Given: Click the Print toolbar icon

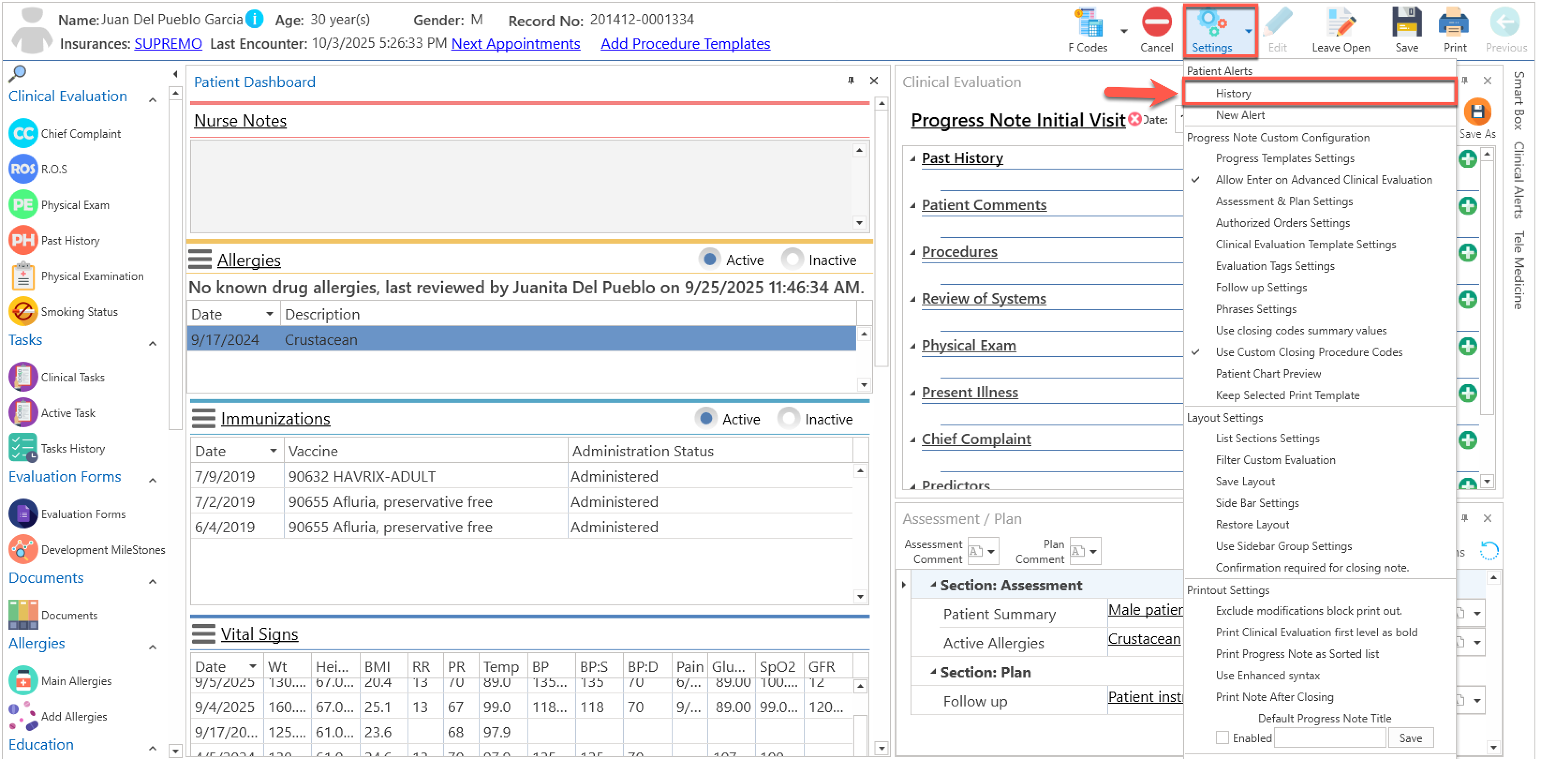Looking at the screenshot, I should tap(1454, 24).
